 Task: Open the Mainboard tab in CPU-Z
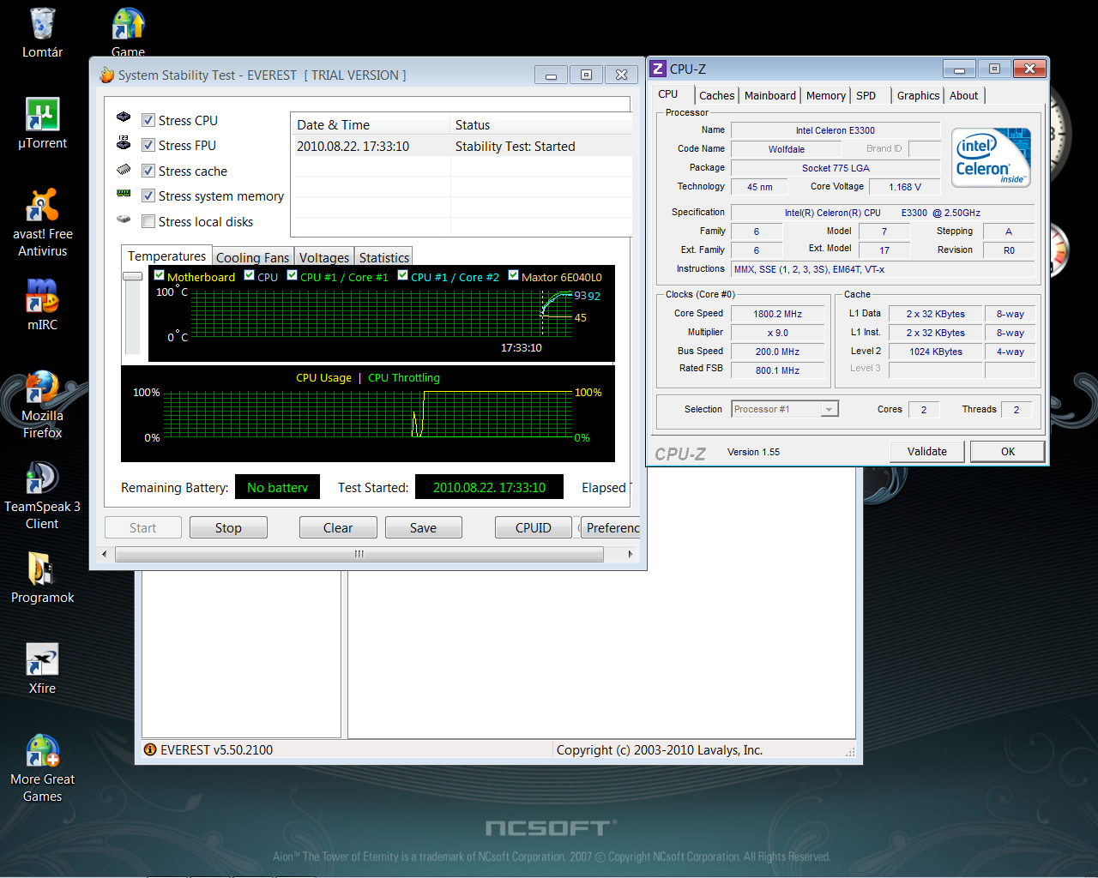pos(770,95)
